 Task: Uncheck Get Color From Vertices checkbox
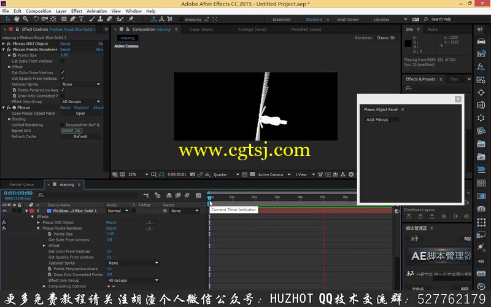(x=63, y=72)
